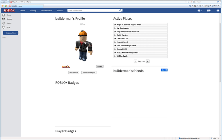Click the browser Home page icon
Screen dimensions: 222x140
click(x=190, y=6)
